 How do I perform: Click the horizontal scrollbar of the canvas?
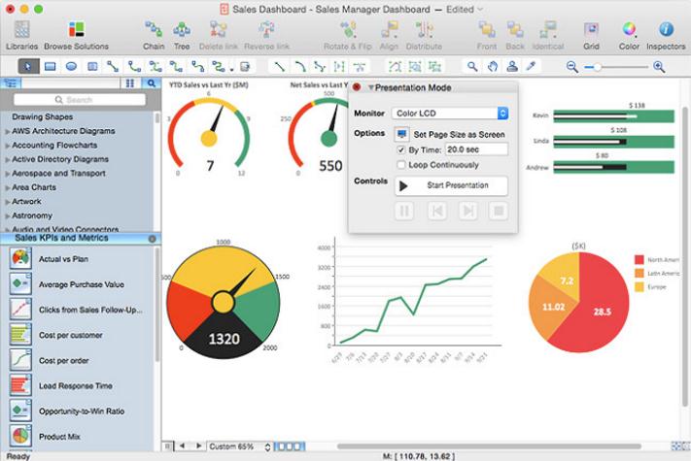coord(488,446)
